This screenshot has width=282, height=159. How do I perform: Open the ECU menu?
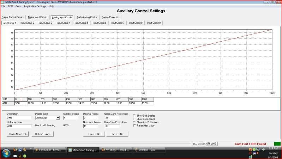tap(10, 6)
